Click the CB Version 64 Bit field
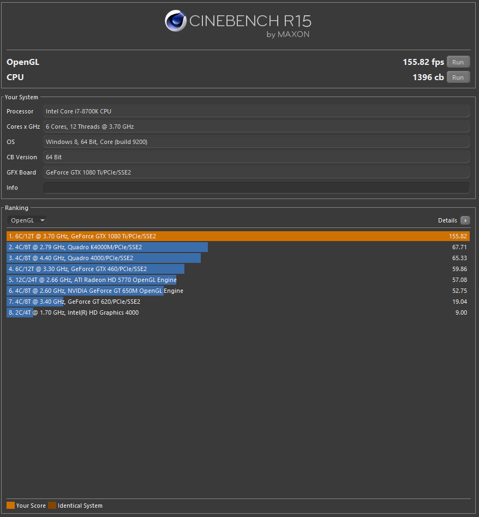The width and height of the screenshot is (479, 517). [x=256, y=157]
